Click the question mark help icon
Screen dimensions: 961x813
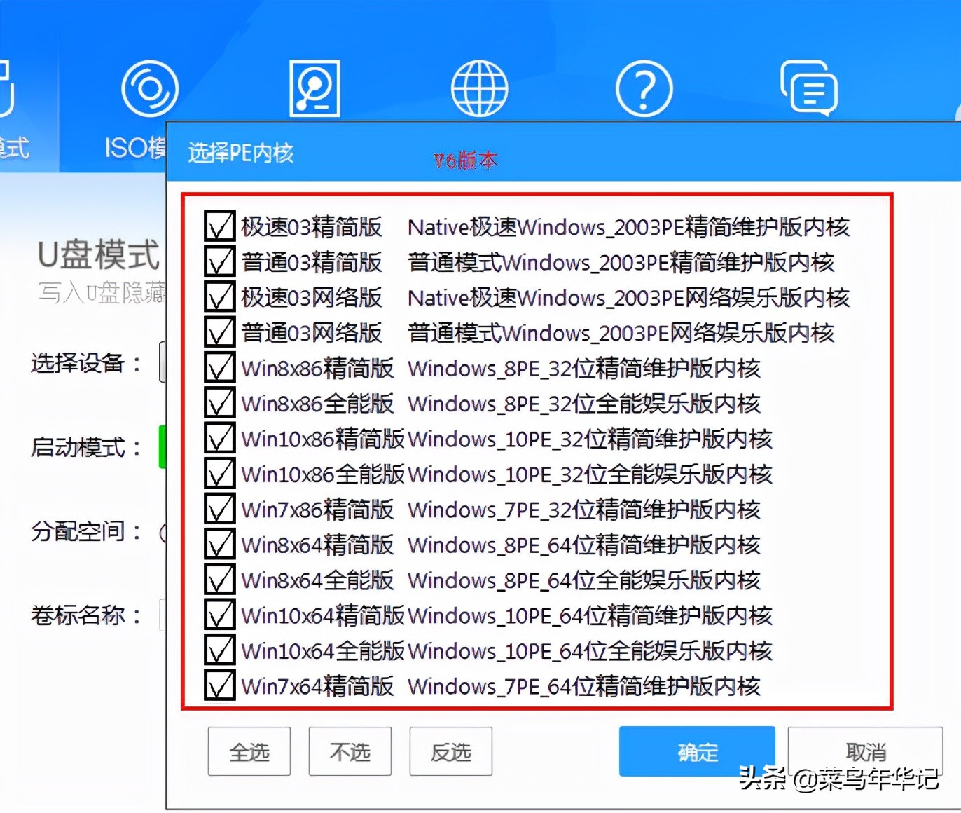(x=644, y=86)
